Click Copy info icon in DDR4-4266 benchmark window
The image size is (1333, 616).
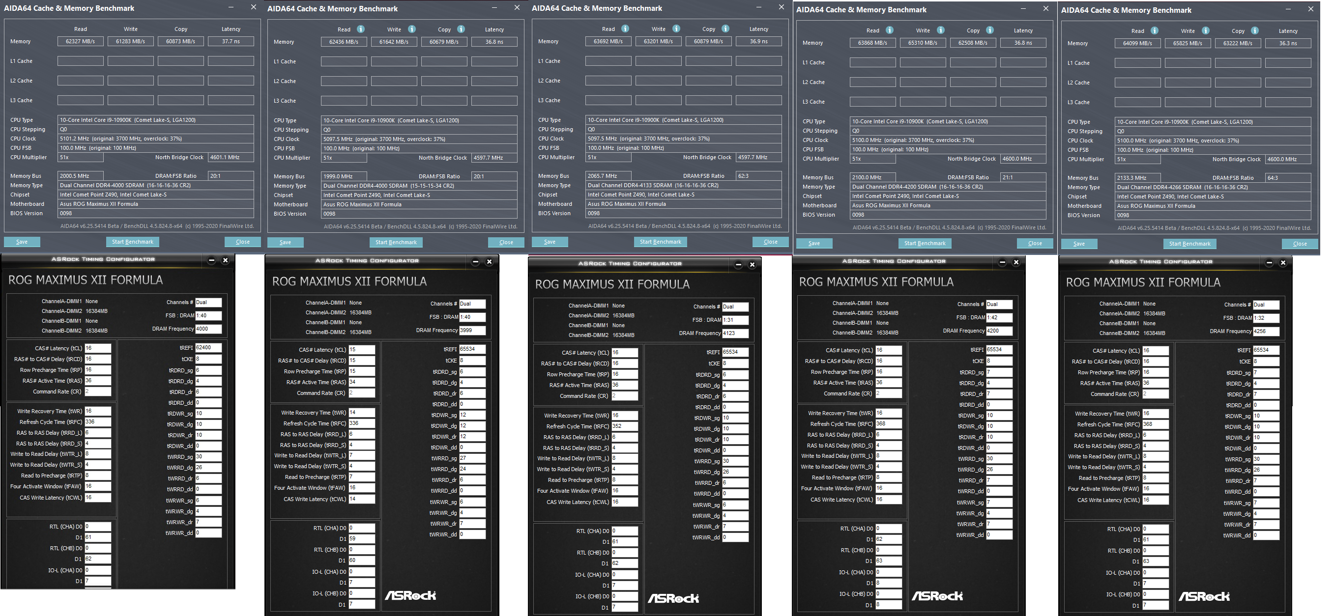[1255, 31]
